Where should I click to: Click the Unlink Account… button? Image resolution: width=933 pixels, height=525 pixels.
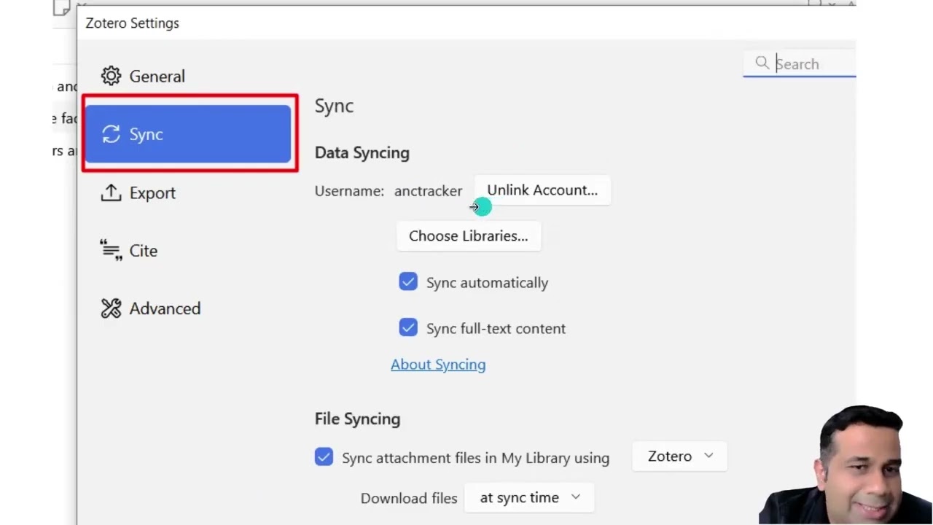[542, 190]
